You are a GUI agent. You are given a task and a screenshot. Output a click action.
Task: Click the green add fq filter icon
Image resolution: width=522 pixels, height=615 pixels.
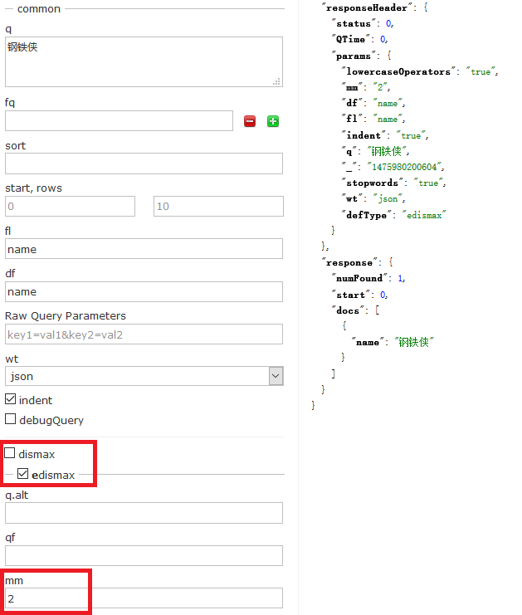(273, 121)
